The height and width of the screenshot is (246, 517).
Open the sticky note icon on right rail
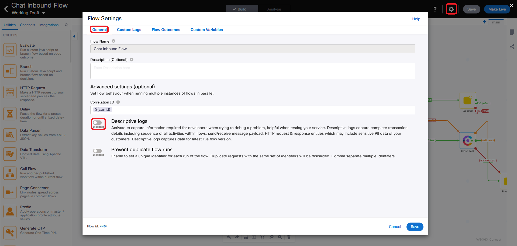[x=512, y=32]
